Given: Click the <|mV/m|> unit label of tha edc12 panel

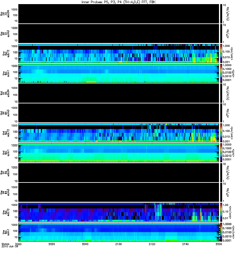Looking at the screenshot, I should (x=232, y=53).
